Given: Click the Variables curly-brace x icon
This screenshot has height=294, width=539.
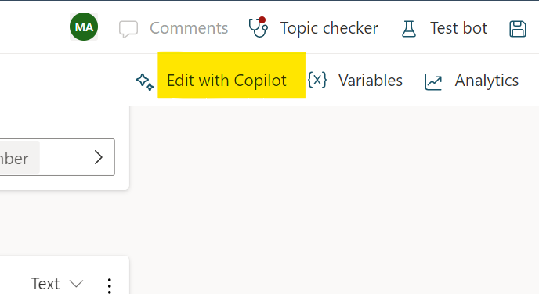Looking at the screenshot, I should (317, 80).
